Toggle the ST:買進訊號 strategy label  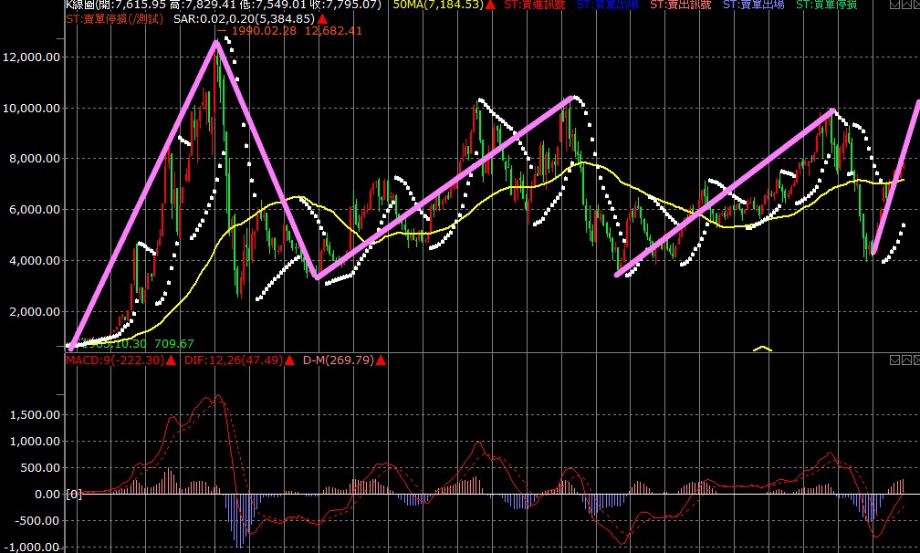pos(535,5)
